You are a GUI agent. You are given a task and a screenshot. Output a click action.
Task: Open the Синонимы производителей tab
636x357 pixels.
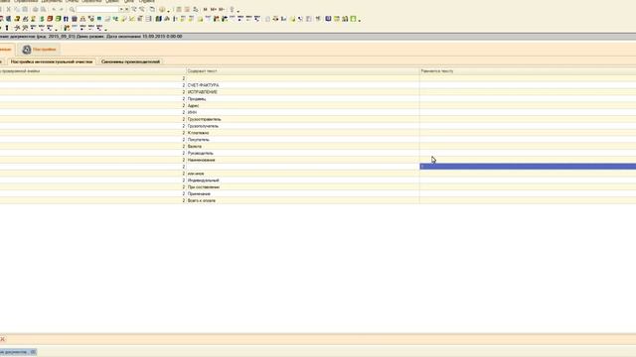coord(130,61)
